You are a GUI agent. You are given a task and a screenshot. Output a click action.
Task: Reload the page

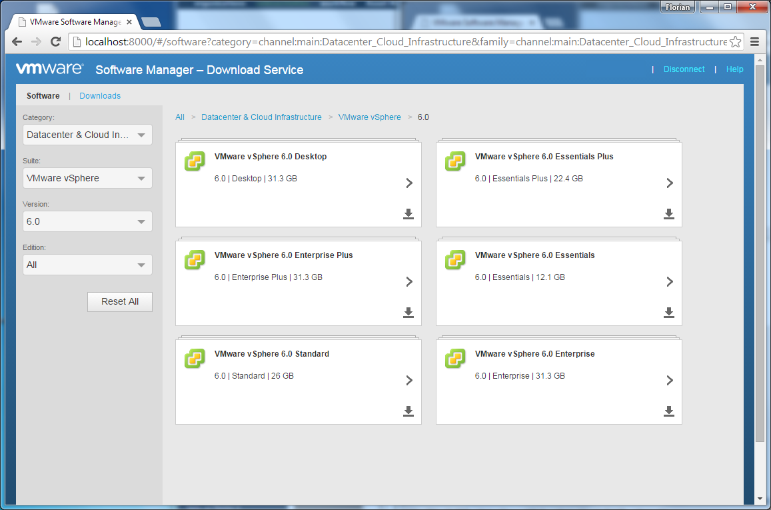(55, 42)
